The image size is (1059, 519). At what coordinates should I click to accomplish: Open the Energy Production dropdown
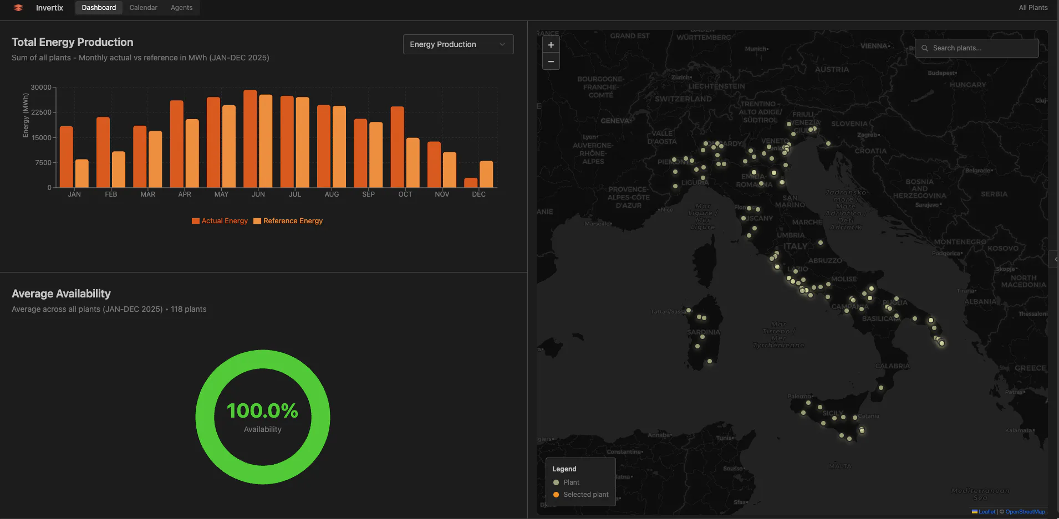pos(458,44)
